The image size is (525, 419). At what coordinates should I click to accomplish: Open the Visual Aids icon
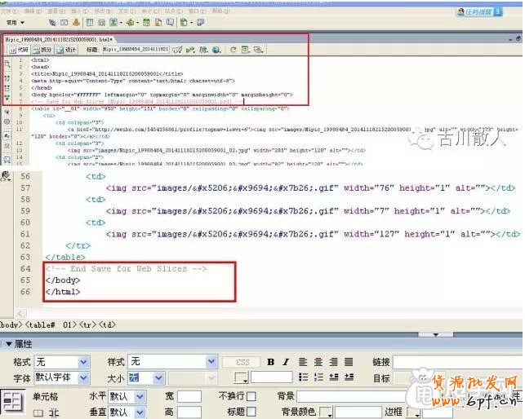258,50
